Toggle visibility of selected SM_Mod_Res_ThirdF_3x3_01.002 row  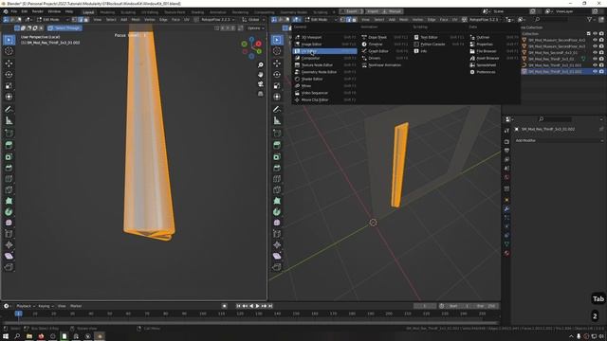[x=595, y=71]
